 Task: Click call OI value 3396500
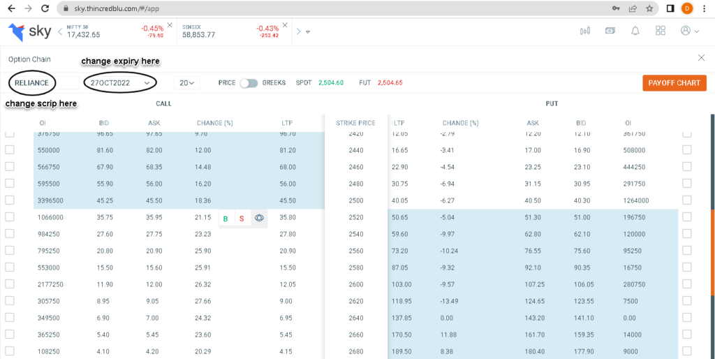point(50,200)
